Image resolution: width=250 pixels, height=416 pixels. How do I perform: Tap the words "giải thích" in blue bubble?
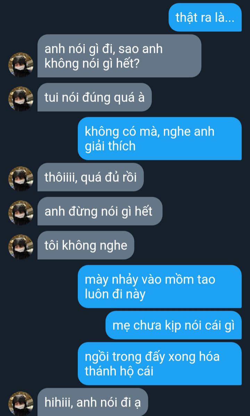(110, 146)
